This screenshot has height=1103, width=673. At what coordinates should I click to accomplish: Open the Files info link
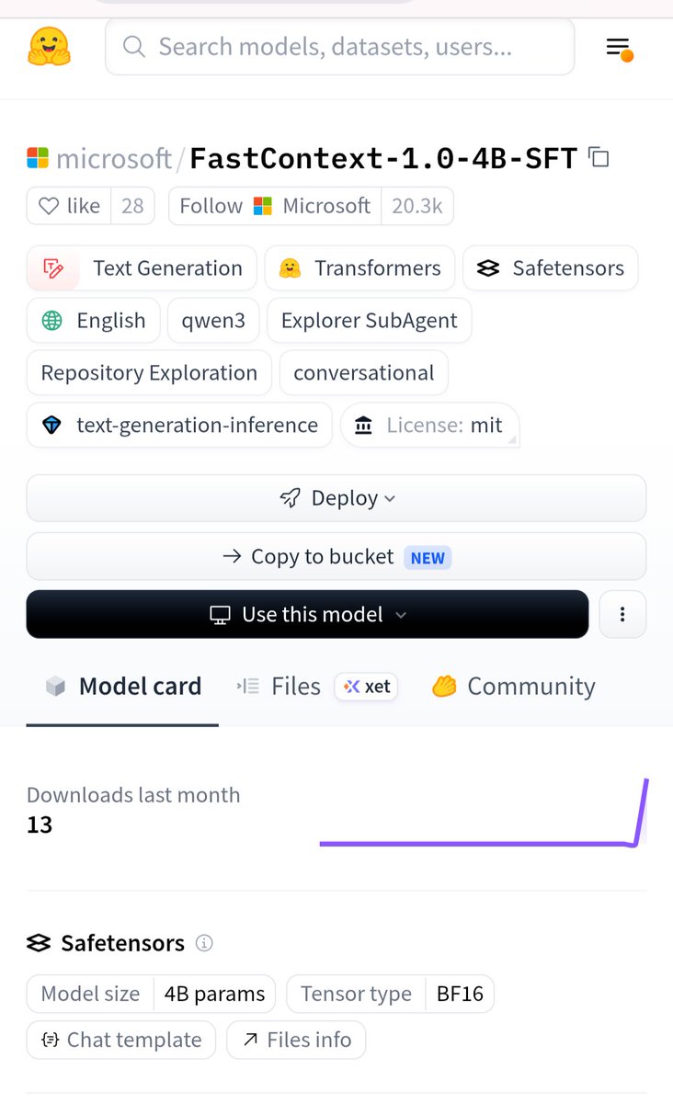click(296, 1040)
